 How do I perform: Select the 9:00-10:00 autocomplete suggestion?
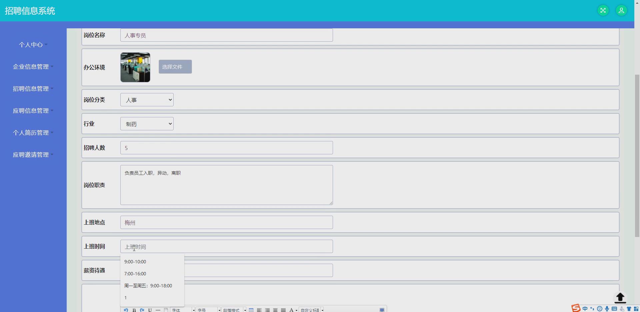click(x=152, y=262)
